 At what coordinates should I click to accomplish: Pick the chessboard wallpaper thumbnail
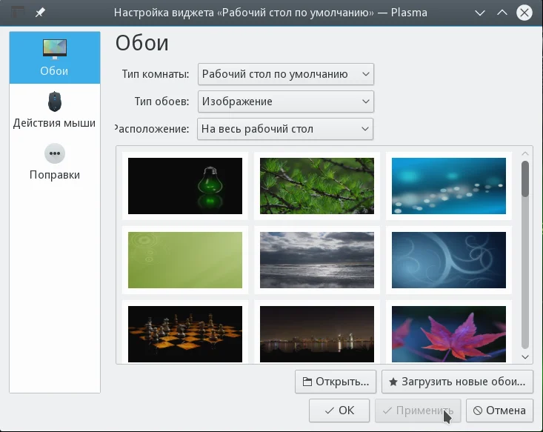coord(185,334)
